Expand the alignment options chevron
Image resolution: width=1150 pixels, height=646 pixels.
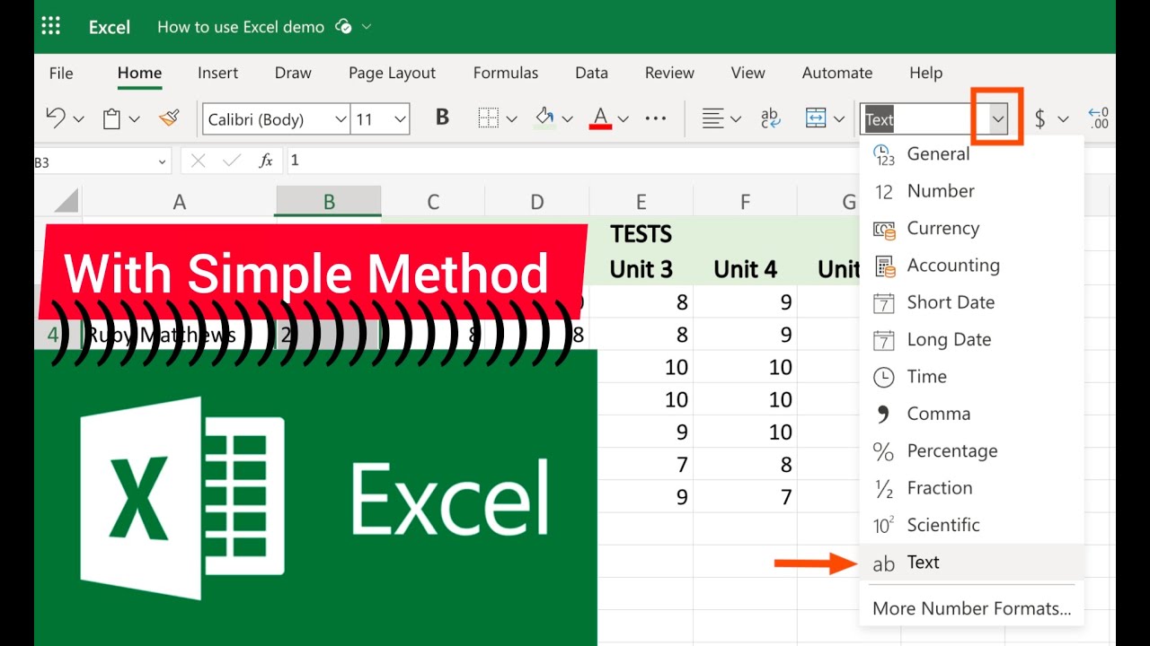coord(736,118)
